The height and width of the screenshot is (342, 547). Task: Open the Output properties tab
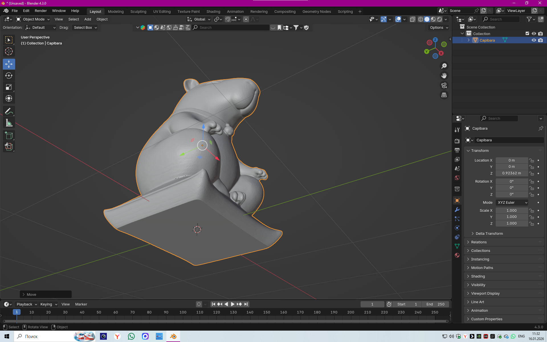[457, 150]
